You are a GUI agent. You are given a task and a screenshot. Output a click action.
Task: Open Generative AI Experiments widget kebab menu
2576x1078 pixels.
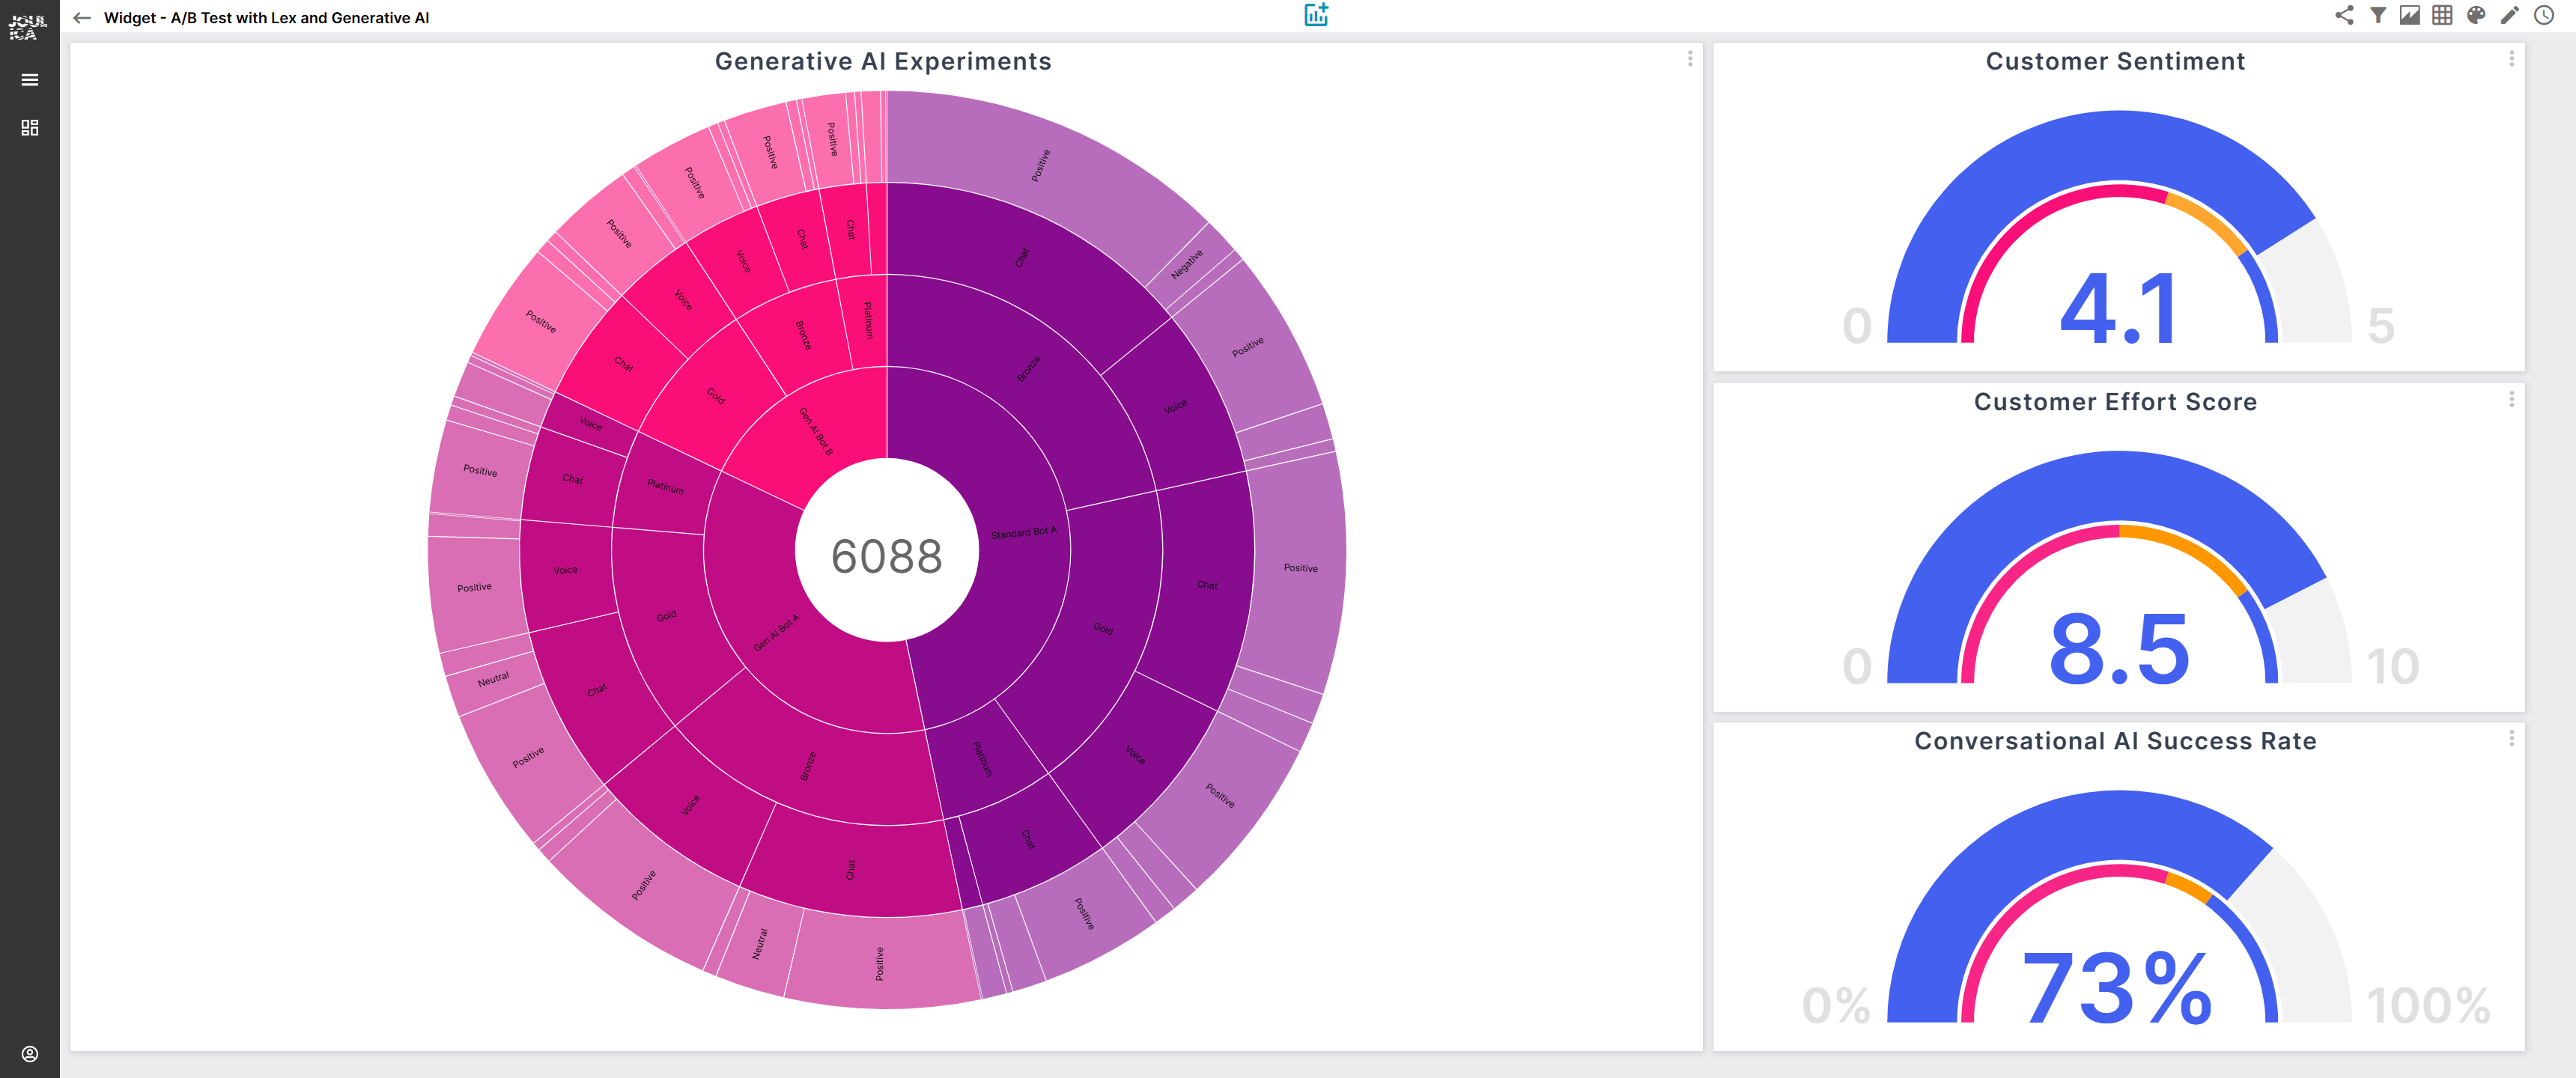pos(1690,59)
